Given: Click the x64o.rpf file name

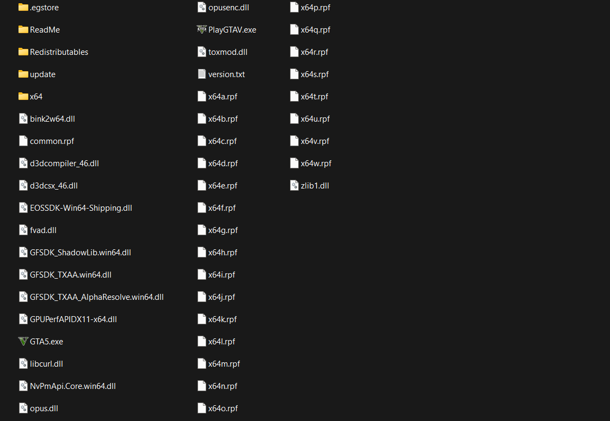Looking at the screenshot, I should point(223,408).
